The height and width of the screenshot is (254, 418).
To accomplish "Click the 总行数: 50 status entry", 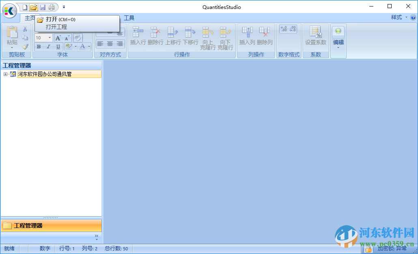I will coord(116,249).
